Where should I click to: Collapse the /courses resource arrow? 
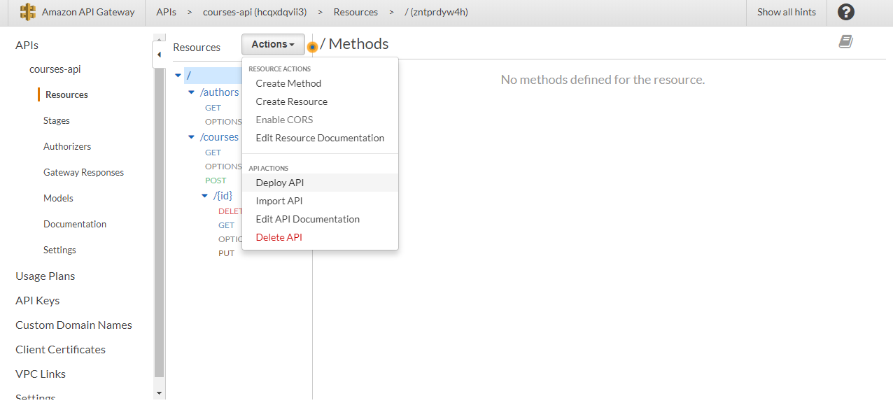point(191,137)
